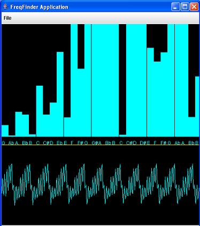Click the spectrum bar above the first C label
200x226 pixels.
pyautogui.click(x=40, y=111)
